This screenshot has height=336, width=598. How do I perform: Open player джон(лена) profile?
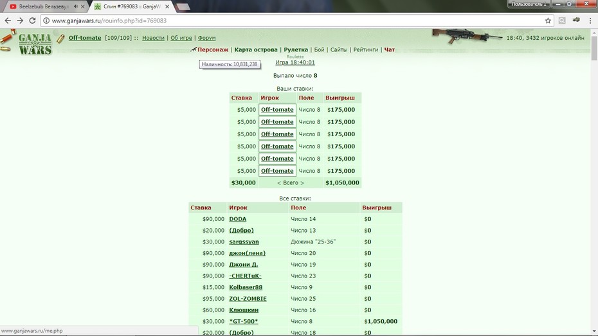click(247, 253)
